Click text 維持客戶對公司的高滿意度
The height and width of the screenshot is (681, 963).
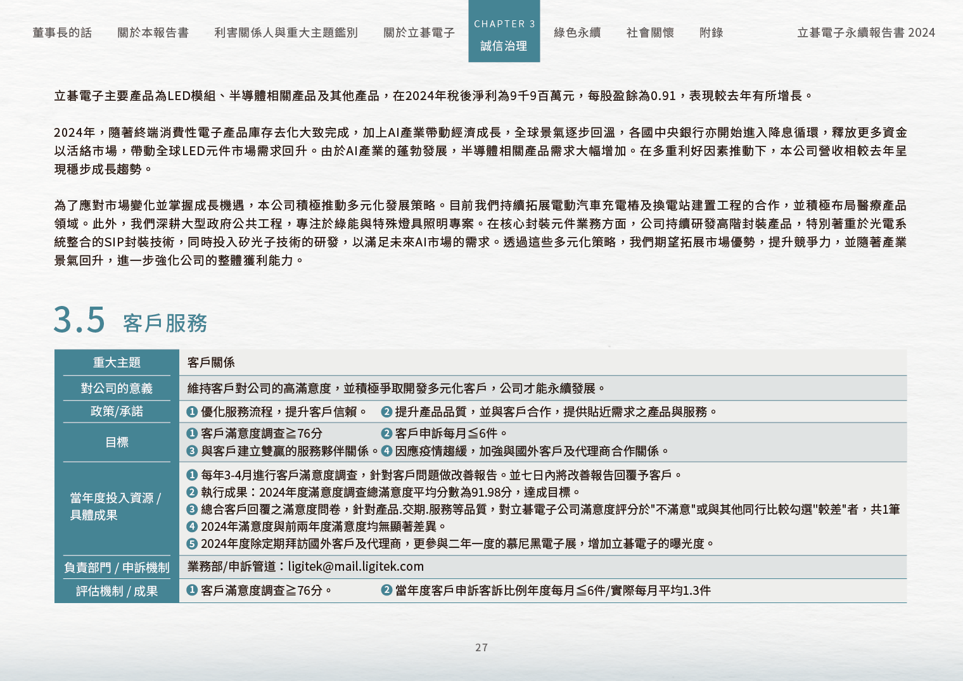pyautogui.click(x=397, y=388)
